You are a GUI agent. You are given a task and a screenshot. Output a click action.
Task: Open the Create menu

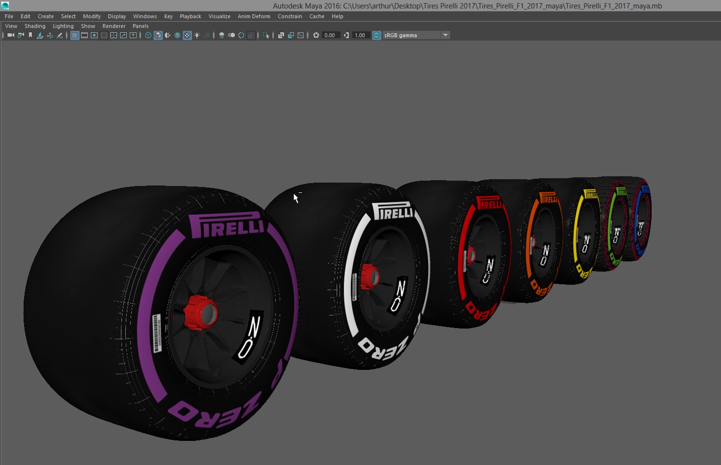pyautogui.click(x=46, y=16)
